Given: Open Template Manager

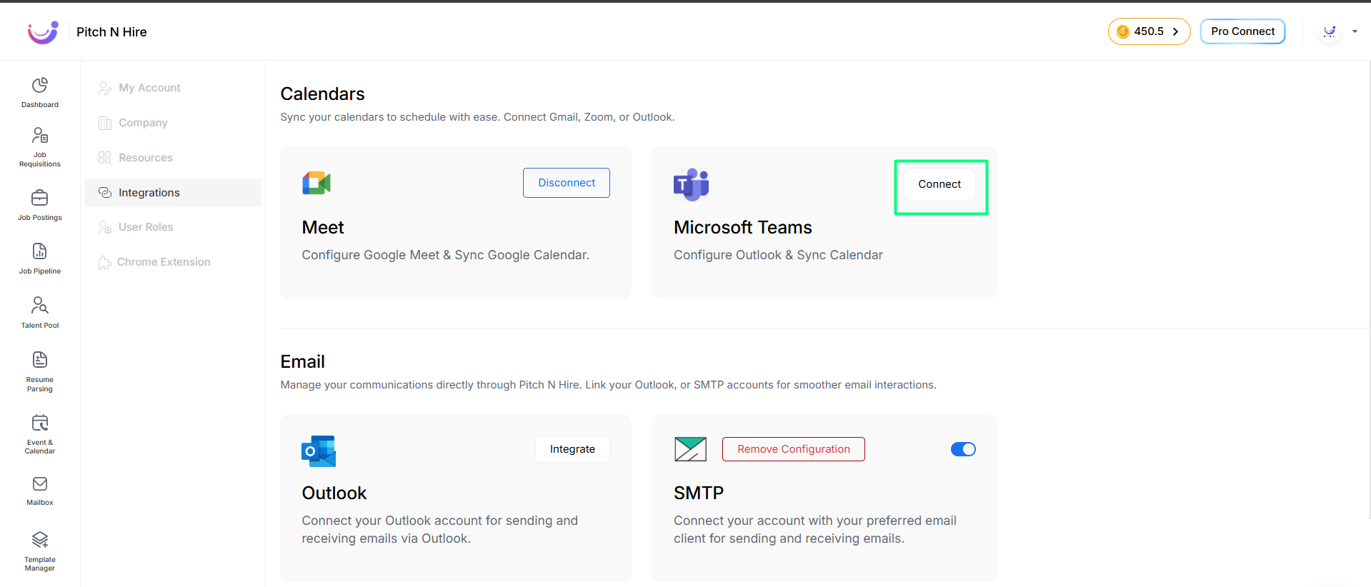Looking at the screenshot, I should pos(40,551).
